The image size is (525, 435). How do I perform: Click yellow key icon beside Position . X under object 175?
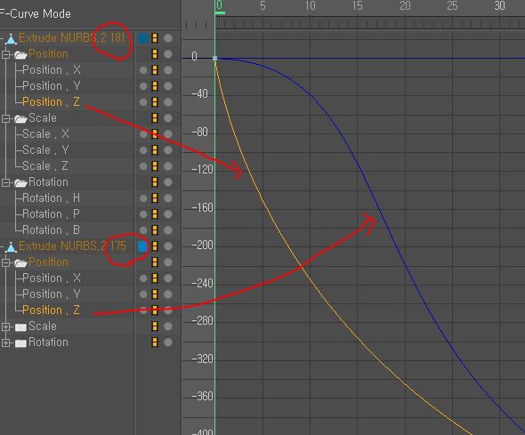coord(154,278)
